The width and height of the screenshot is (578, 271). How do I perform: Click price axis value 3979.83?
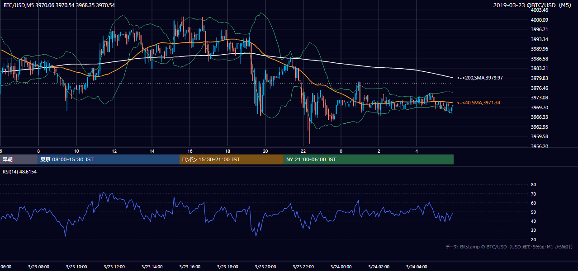(x=540, y=78)
